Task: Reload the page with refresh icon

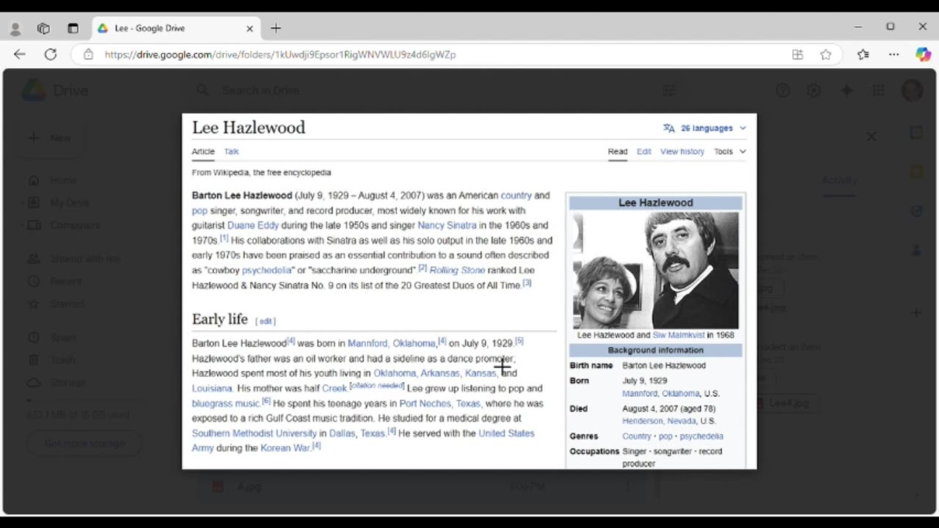Action: (51, 54)
